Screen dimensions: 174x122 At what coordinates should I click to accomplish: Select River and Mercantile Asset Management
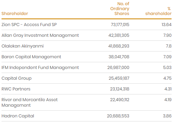(29, 102)
